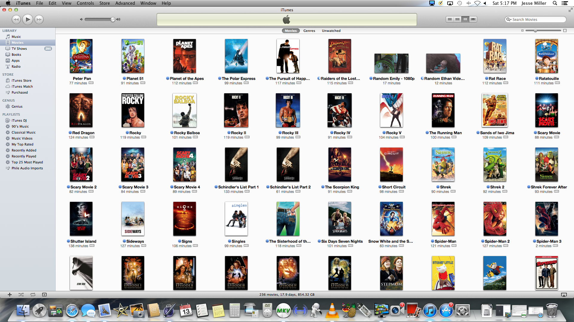Switch to the Unwatched tab

point(331,31)
